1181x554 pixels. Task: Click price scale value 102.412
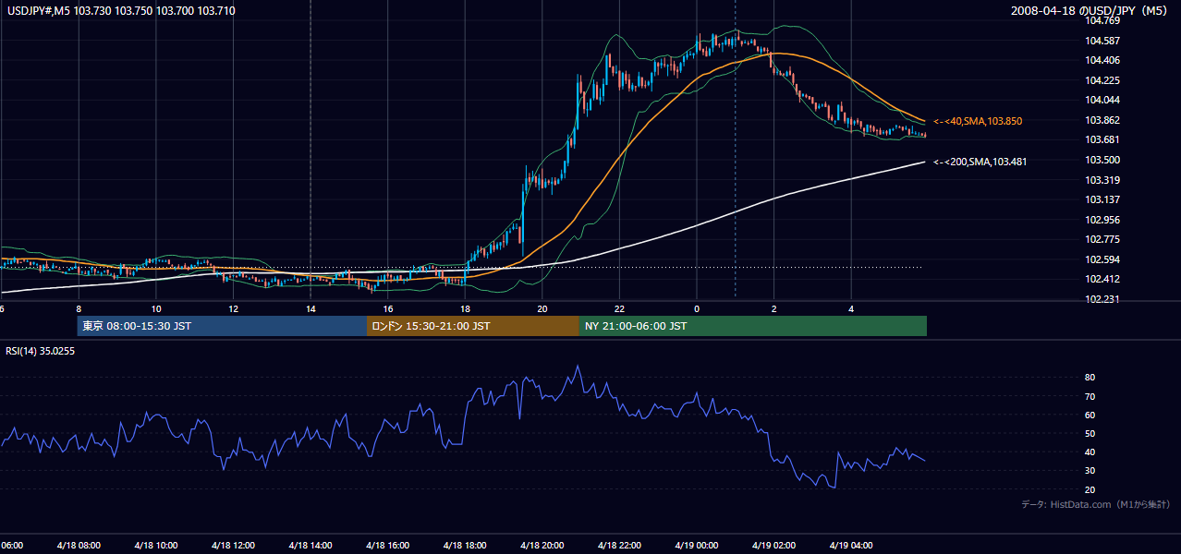(1102, 279)
